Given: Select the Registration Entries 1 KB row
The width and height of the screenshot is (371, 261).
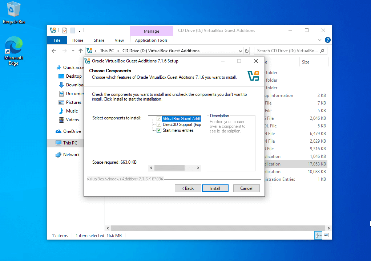Looking at the screenshot, I should click(x=296, y=179).
